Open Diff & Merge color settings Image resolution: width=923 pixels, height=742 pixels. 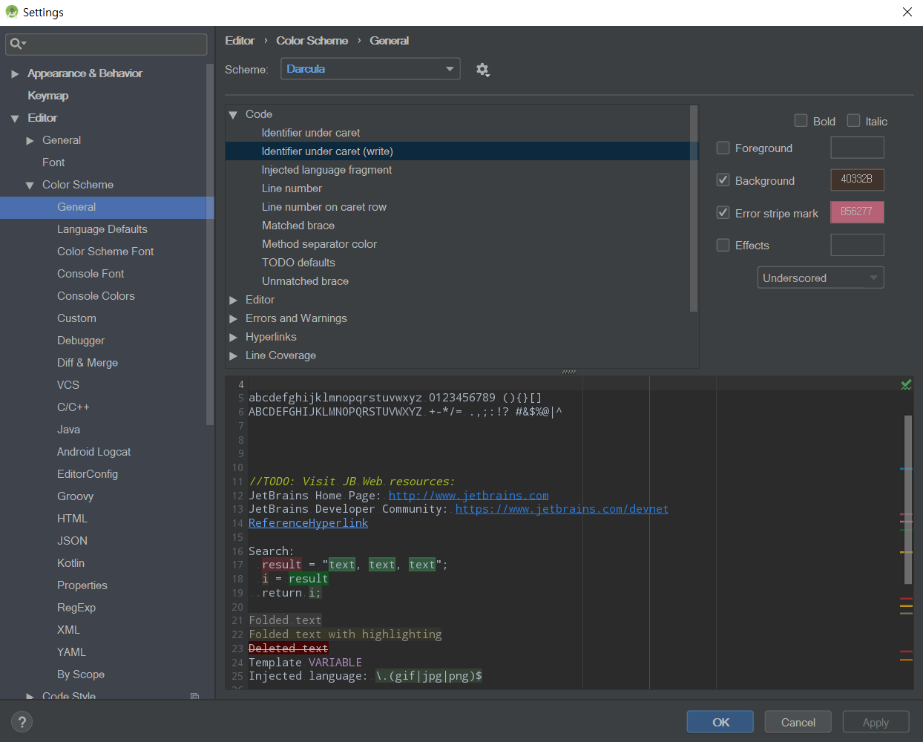pos(88,363)
